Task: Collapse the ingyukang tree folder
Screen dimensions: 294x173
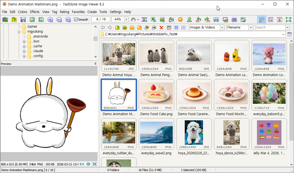Action: [x=19, y=32]
